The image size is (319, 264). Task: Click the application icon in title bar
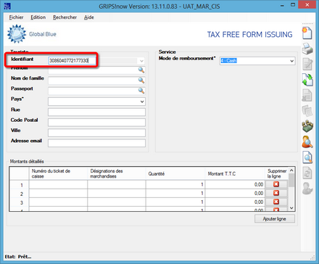click(x=7, y=6)
